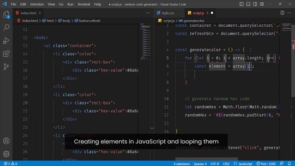
Task: Change indentation via Spaces: 4
Action: [x=200, y=164]
